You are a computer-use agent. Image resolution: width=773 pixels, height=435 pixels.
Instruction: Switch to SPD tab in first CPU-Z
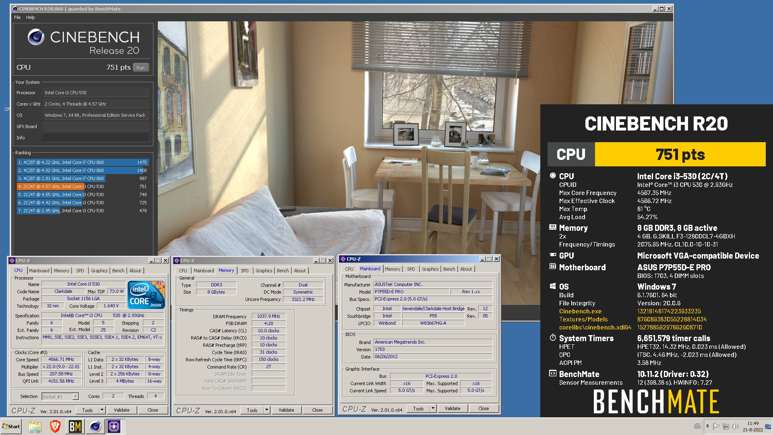[80, 271]
